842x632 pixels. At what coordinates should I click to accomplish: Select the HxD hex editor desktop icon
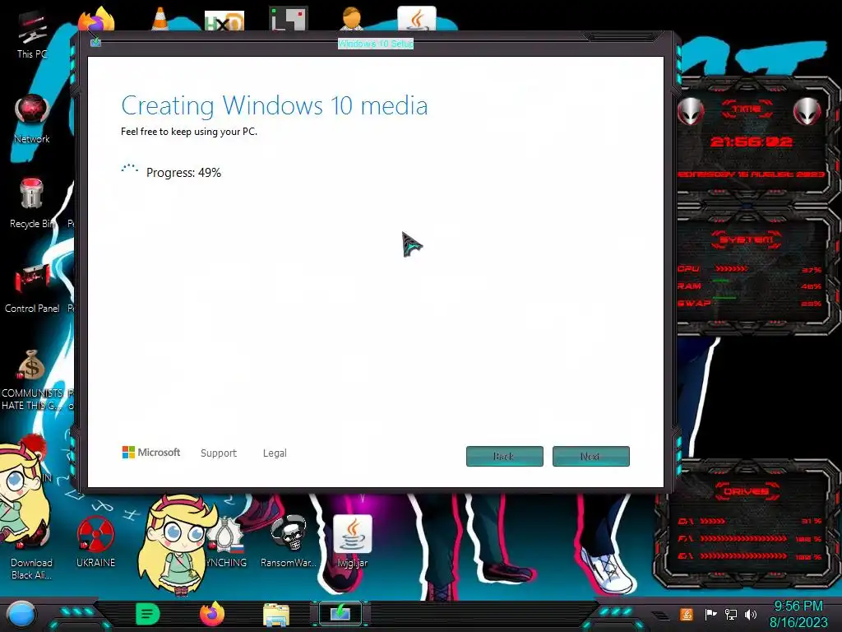pyautogui.click(x=224, y=21)
